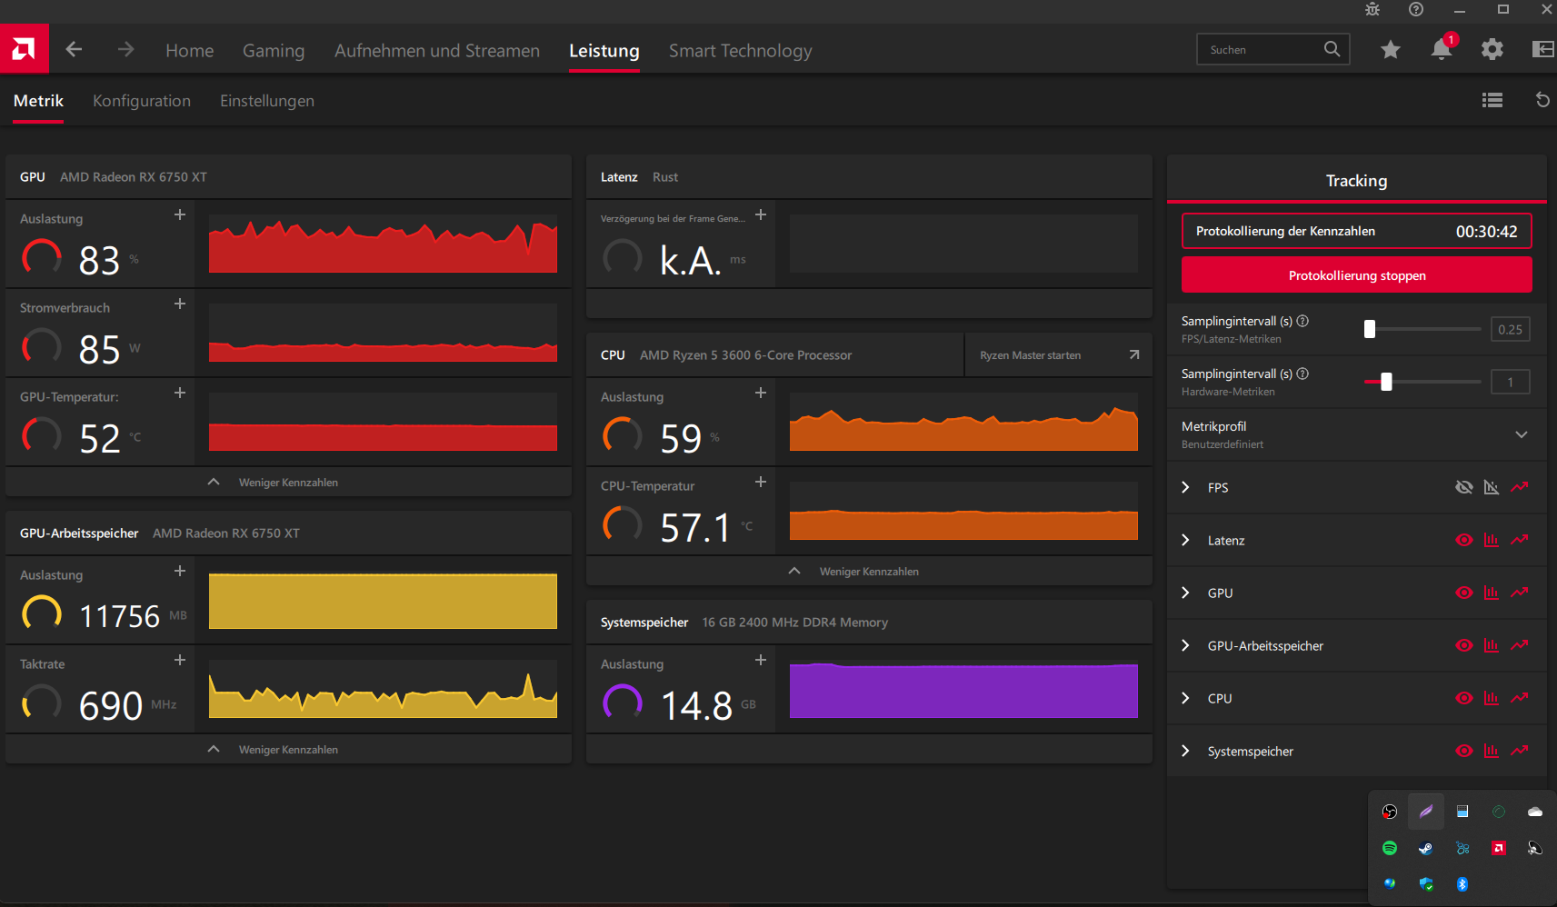Show FPS metrics with the crossed eye
Image resolution: width=1557 pixels, height=907 pixels.
coord(1463,487)
